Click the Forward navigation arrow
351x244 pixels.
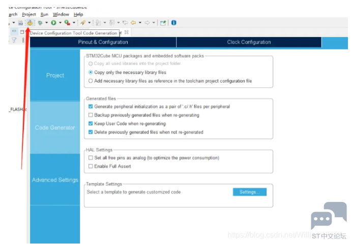pyautogui.click(x=147, y=22)
